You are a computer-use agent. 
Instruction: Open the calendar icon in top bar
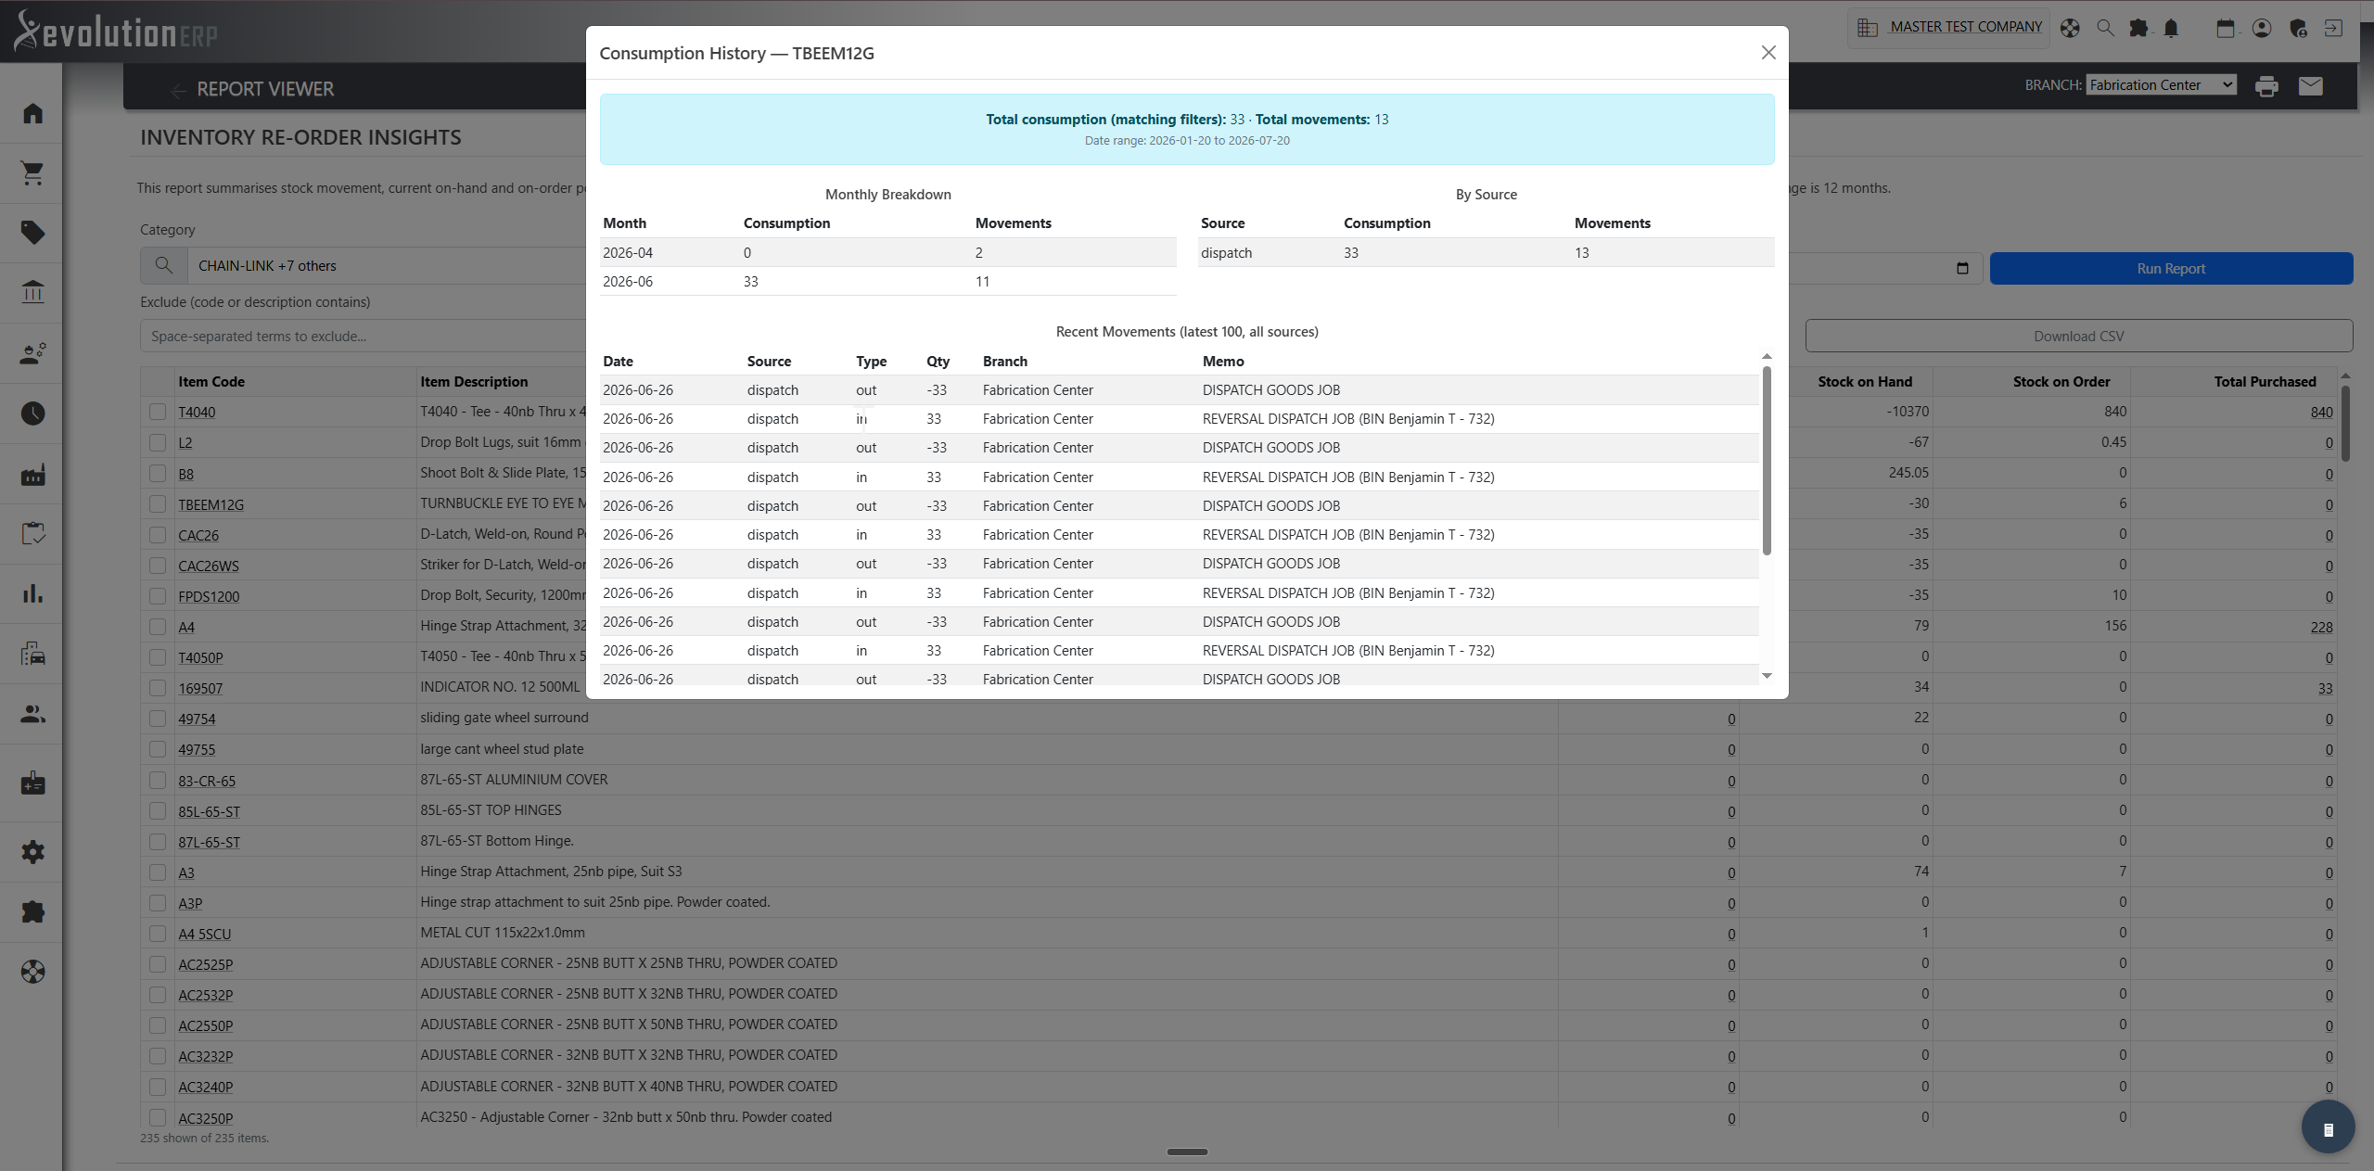[x=2226, y=28]
